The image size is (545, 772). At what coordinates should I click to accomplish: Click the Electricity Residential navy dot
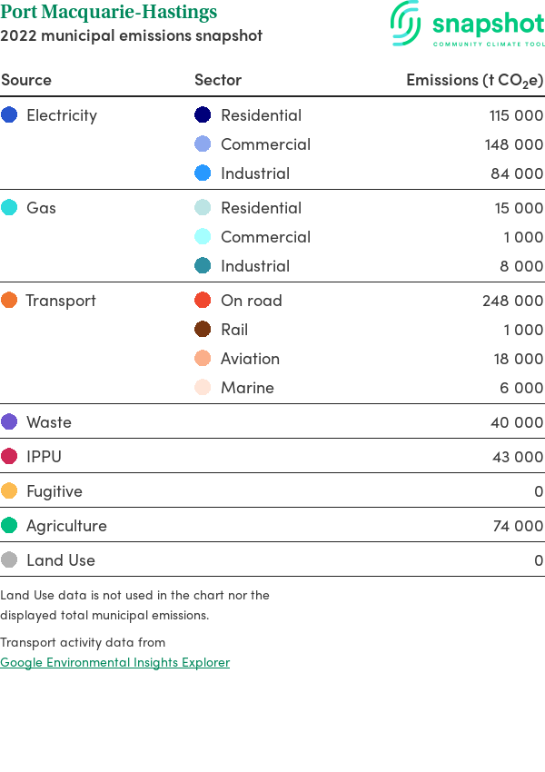[x=203, y=115]
